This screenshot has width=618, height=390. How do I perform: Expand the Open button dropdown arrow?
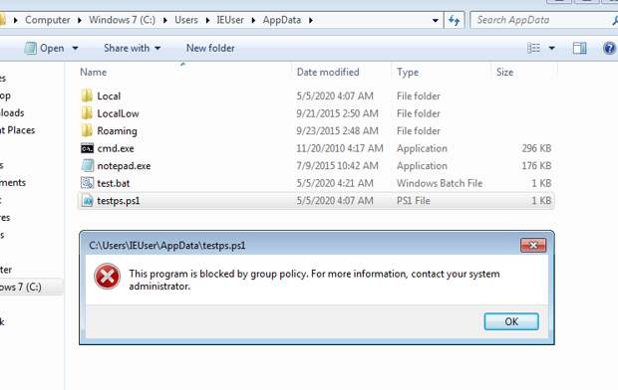point(75,48)
